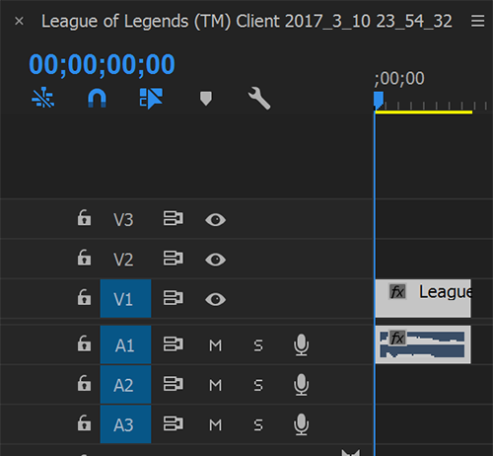This screenshot has width=493, height=456.
Task: Select the League video clip on V1
Action: (x=423, y=299)
